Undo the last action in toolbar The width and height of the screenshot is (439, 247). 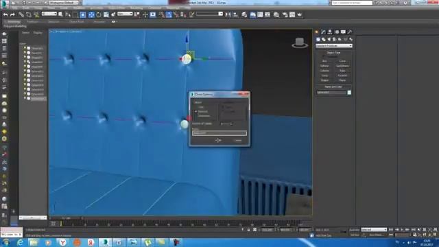(x=5, y=14)
